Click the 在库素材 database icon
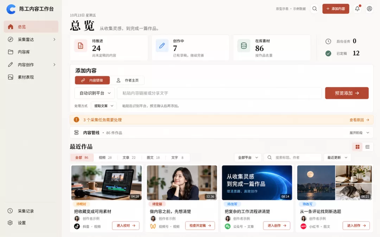Viewport: 380px width, 237px height. pos(243,46)
